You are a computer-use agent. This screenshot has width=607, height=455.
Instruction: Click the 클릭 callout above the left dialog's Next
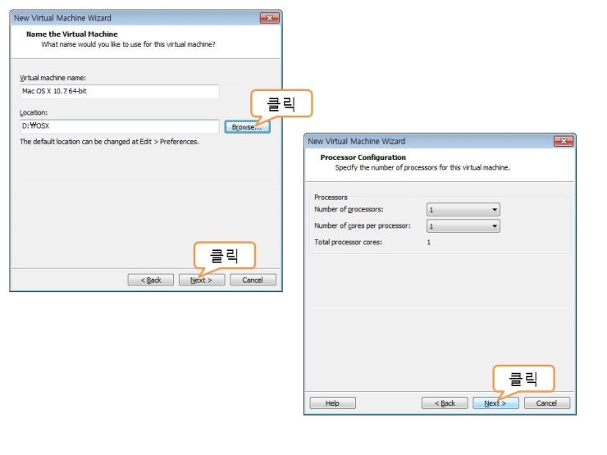coord(224,254)
